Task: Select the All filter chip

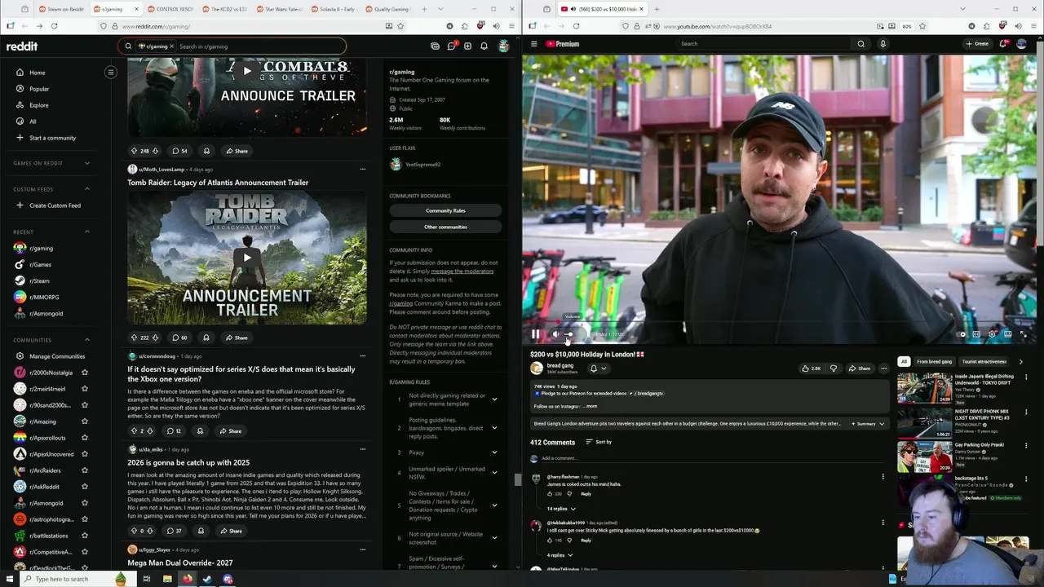Action: pos(903,361)
